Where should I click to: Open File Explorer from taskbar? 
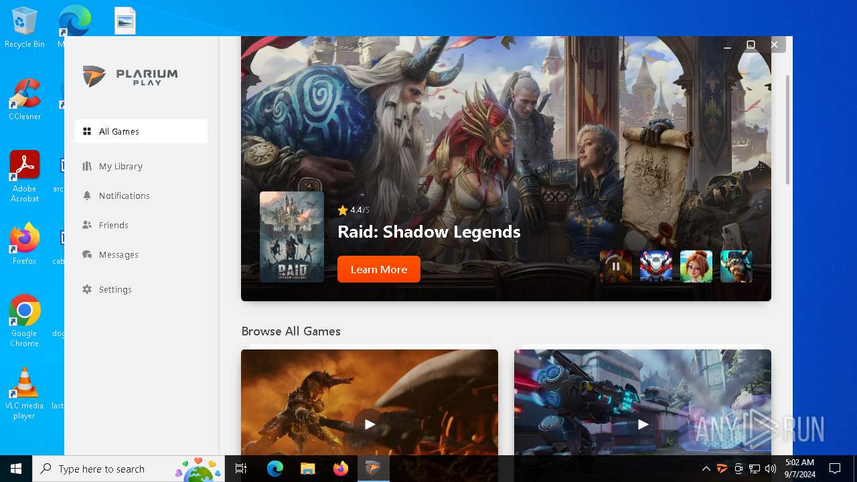(307, 469)
